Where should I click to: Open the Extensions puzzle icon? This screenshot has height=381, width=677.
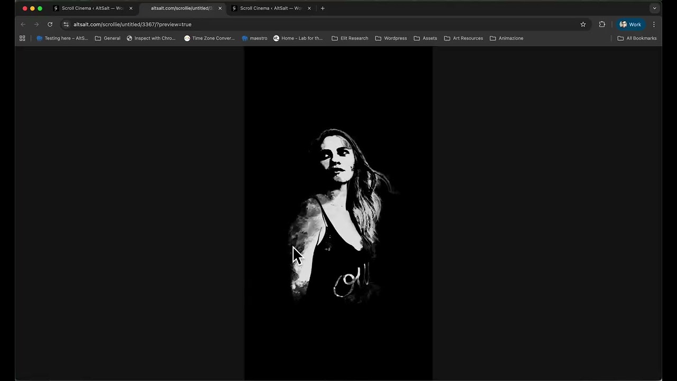pyautogui.click(x=602, y=24)
